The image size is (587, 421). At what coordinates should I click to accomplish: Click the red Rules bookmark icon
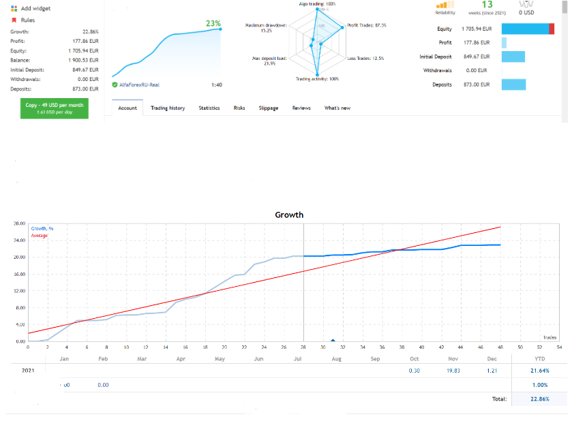tap(14, 20)
